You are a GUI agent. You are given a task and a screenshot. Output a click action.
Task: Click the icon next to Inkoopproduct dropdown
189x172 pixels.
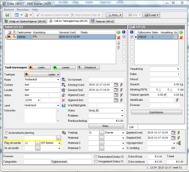(x=179, y=143)
